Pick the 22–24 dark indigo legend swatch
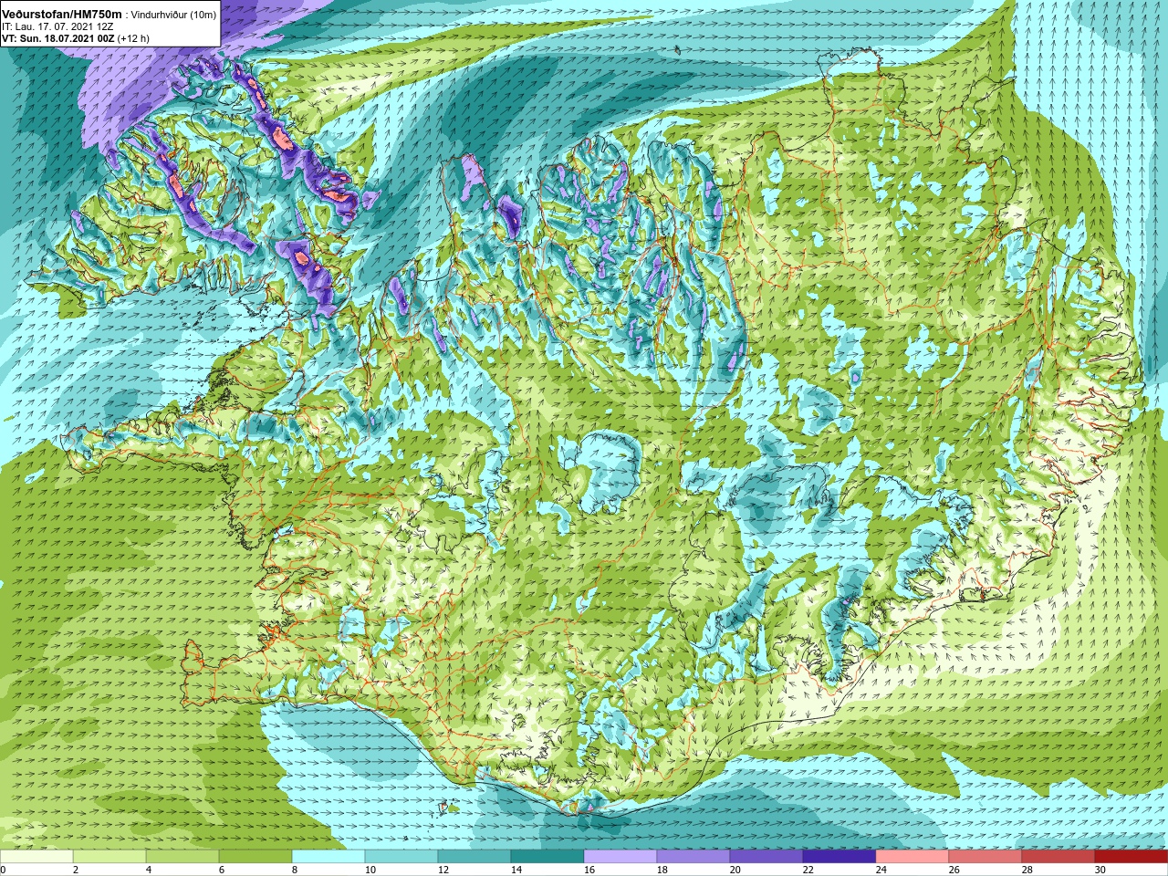Viewport: 1168px width, 876px height. point(839,856)
